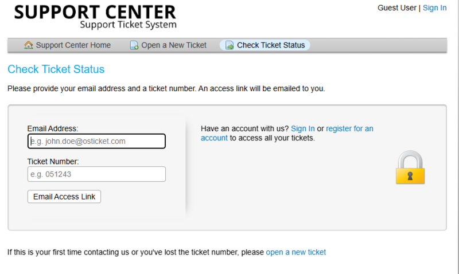Screen dimensions: 459x274
Task: Click Sign In link in top right corner
Action: point(435,8)
